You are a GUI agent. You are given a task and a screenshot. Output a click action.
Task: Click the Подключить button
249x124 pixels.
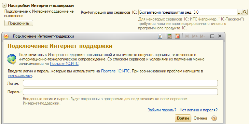click(x=19, y=23)
